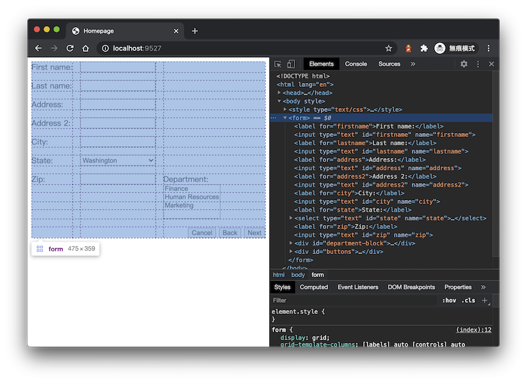Open the Styles pane tab
The height and width of the screenshot is (383, 527).
(282, 288)
